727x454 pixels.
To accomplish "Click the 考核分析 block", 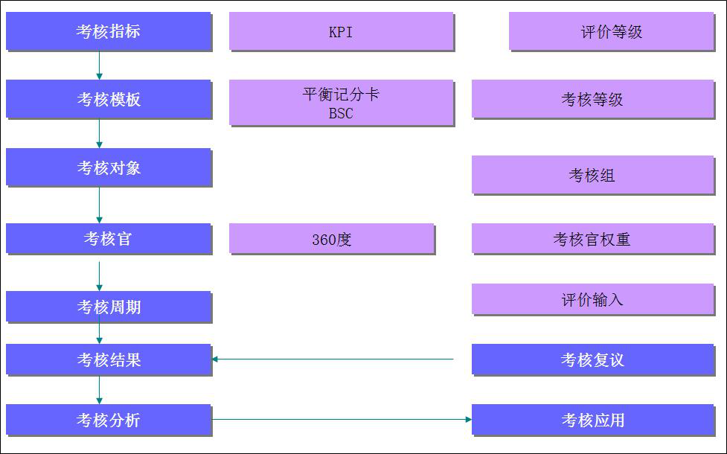I will pyautogui.click(x=109, y=420).
